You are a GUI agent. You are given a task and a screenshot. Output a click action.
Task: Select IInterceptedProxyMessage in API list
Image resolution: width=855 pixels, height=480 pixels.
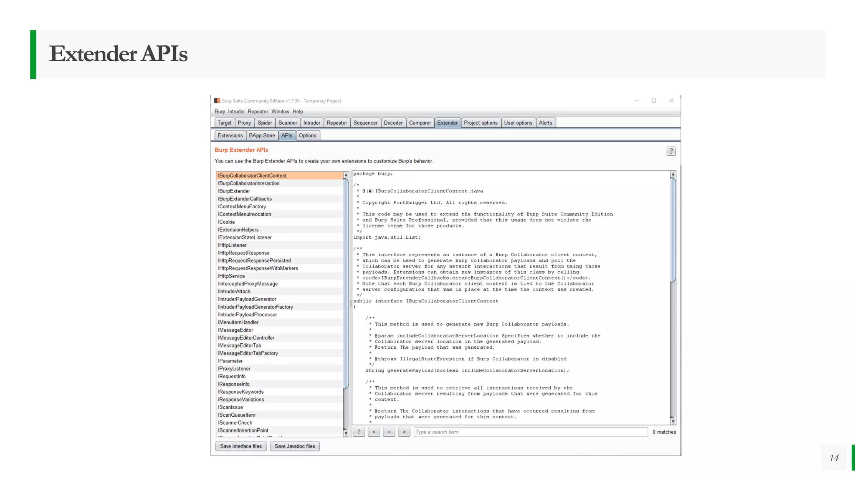279,284
